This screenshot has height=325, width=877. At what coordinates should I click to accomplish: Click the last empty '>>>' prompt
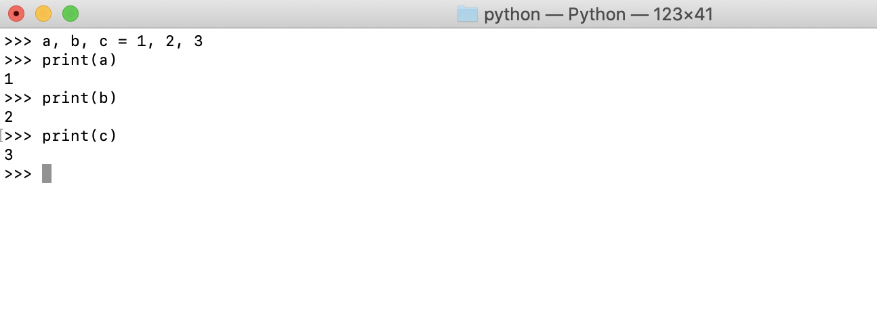[18, 174]
